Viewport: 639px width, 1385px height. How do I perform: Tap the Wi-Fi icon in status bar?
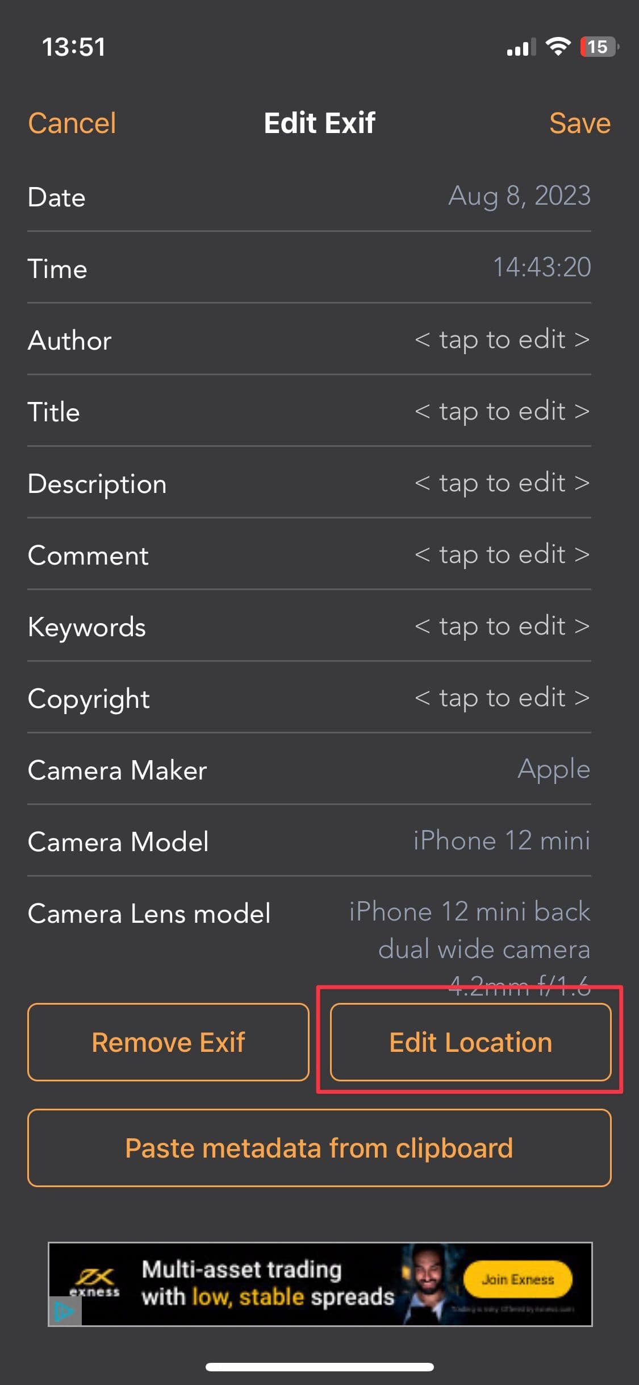[x=557, y=47]
